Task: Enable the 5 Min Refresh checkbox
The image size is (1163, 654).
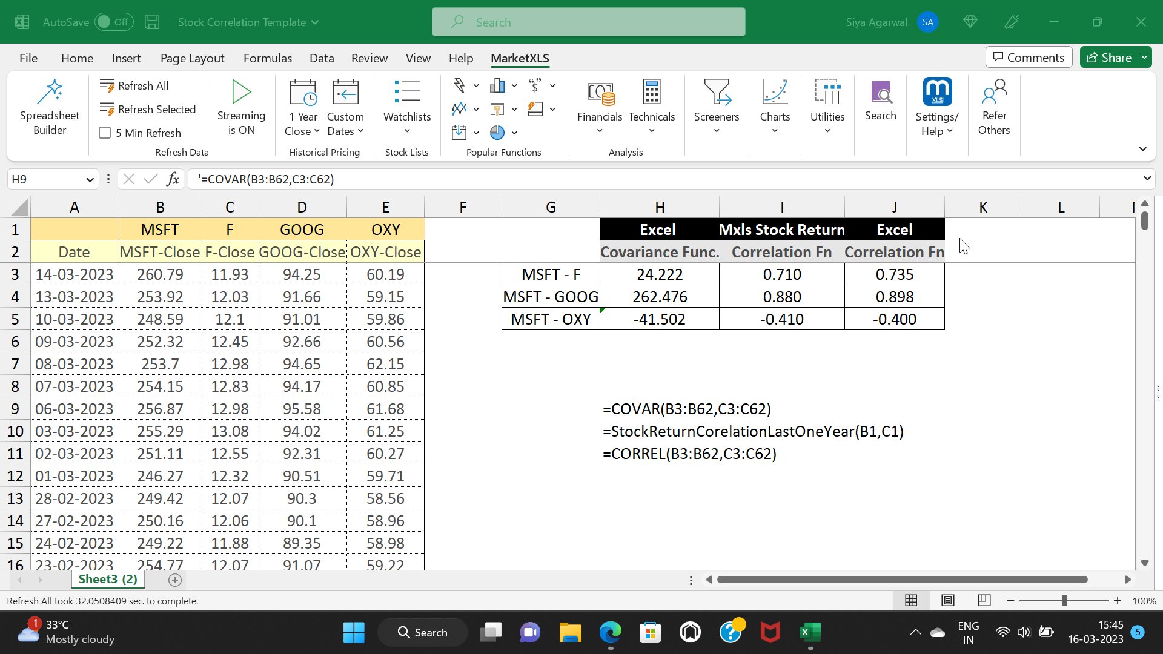Action: pos(105,133)
